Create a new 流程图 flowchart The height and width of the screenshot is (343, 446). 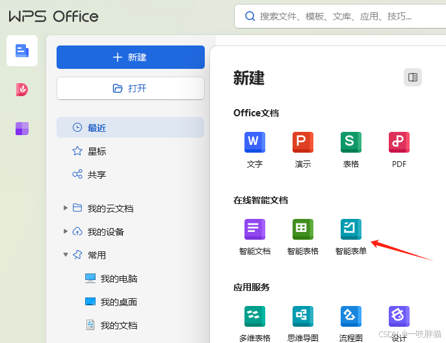[x=351, y=324]
